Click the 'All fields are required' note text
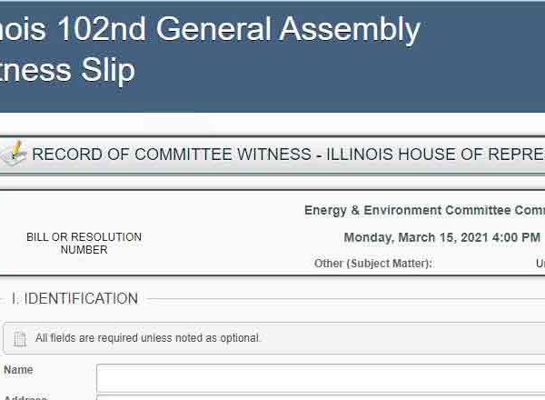Viewport: 545px width, 400px height. click(x=148, y=338)
